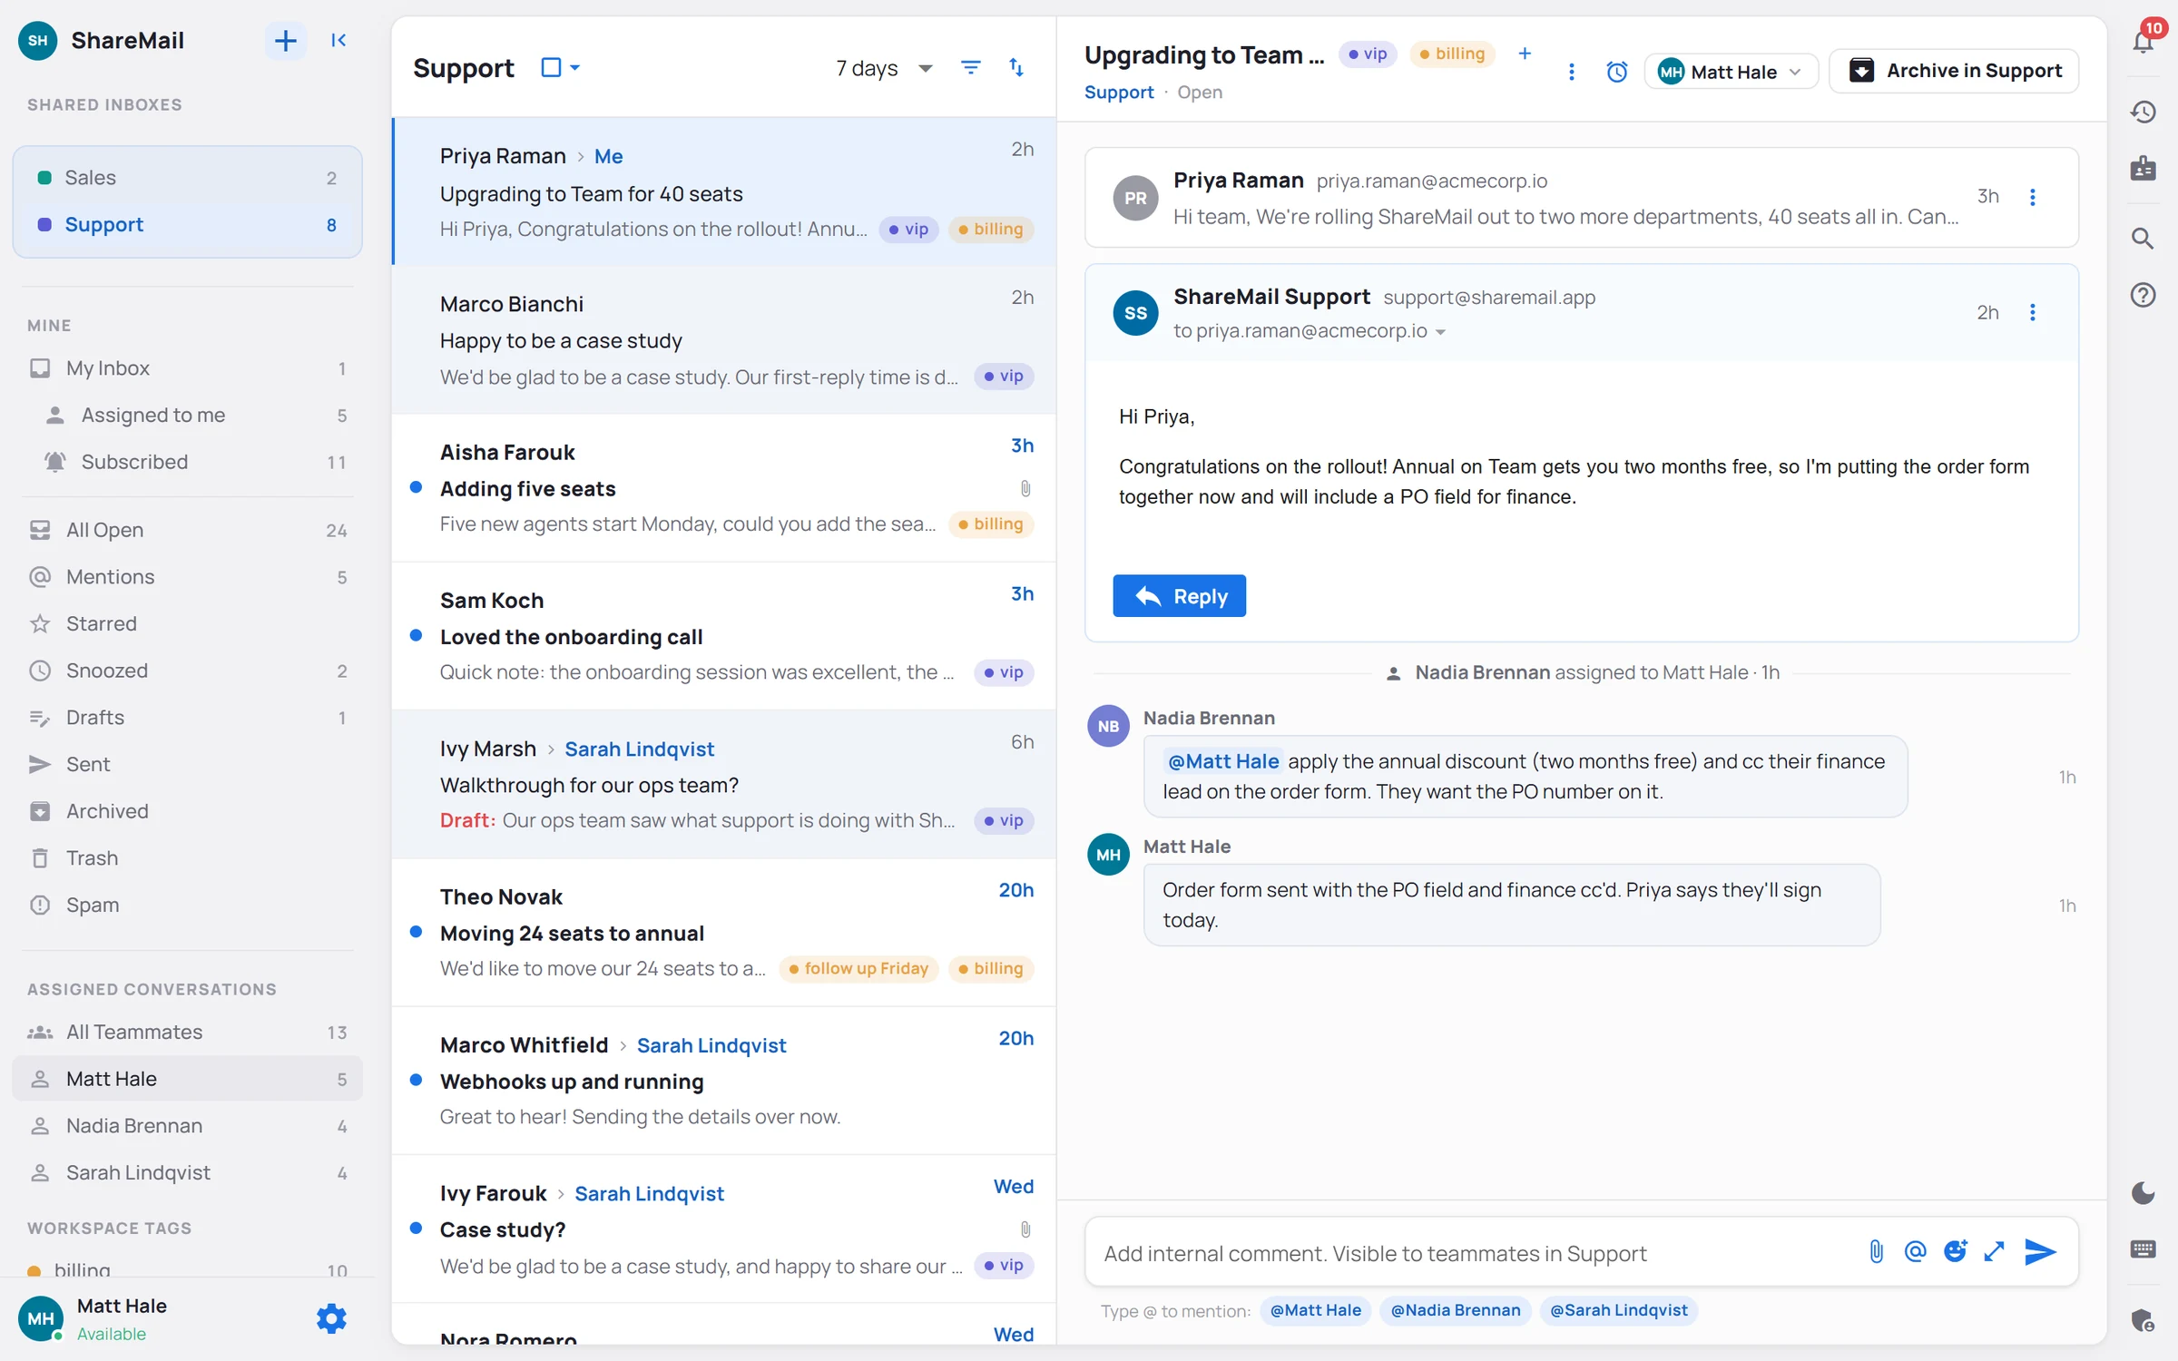Open notifications bell with 10 badge
Image resolution: width=2178 pixels, height=1361 pixels.
[x=2144, y=41]
